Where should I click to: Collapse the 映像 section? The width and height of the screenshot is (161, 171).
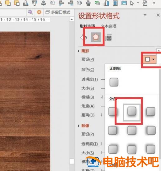coord(79,126)
